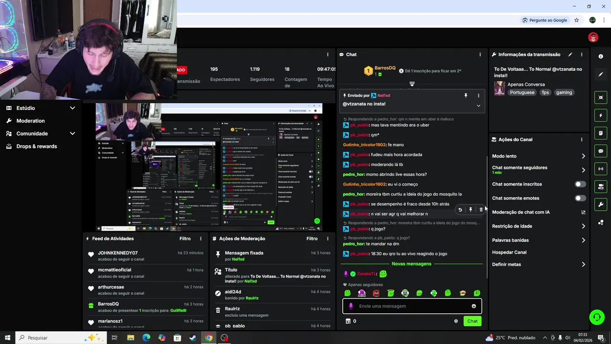Open the stats panel options menu next to Tempo Ao Vivo
This screenshot has height=344, width=611.
(x=327, y=54)
